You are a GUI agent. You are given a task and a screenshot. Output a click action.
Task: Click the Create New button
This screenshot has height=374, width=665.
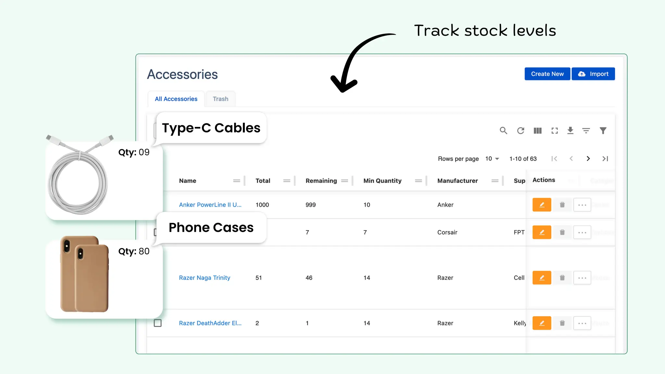tap(547, 74)
